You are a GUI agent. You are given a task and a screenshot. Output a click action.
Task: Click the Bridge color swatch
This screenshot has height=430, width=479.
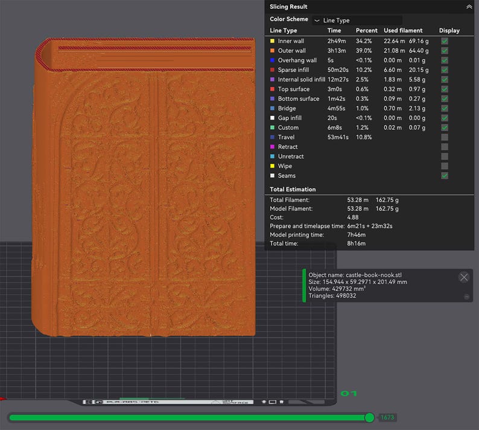click(272, 108)
